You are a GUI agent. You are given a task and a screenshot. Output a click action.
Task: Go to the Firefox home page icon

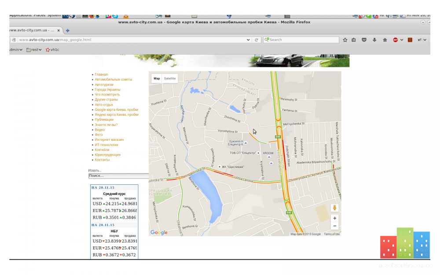tap(385, 40)
